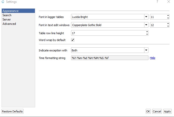
Task: Apply the settings changes
Action: [x=167, y=111]
